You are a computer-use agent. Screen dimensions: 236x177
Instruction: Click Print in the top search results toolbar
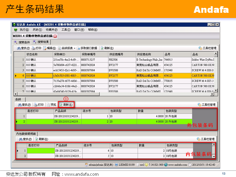click(36, 48)
